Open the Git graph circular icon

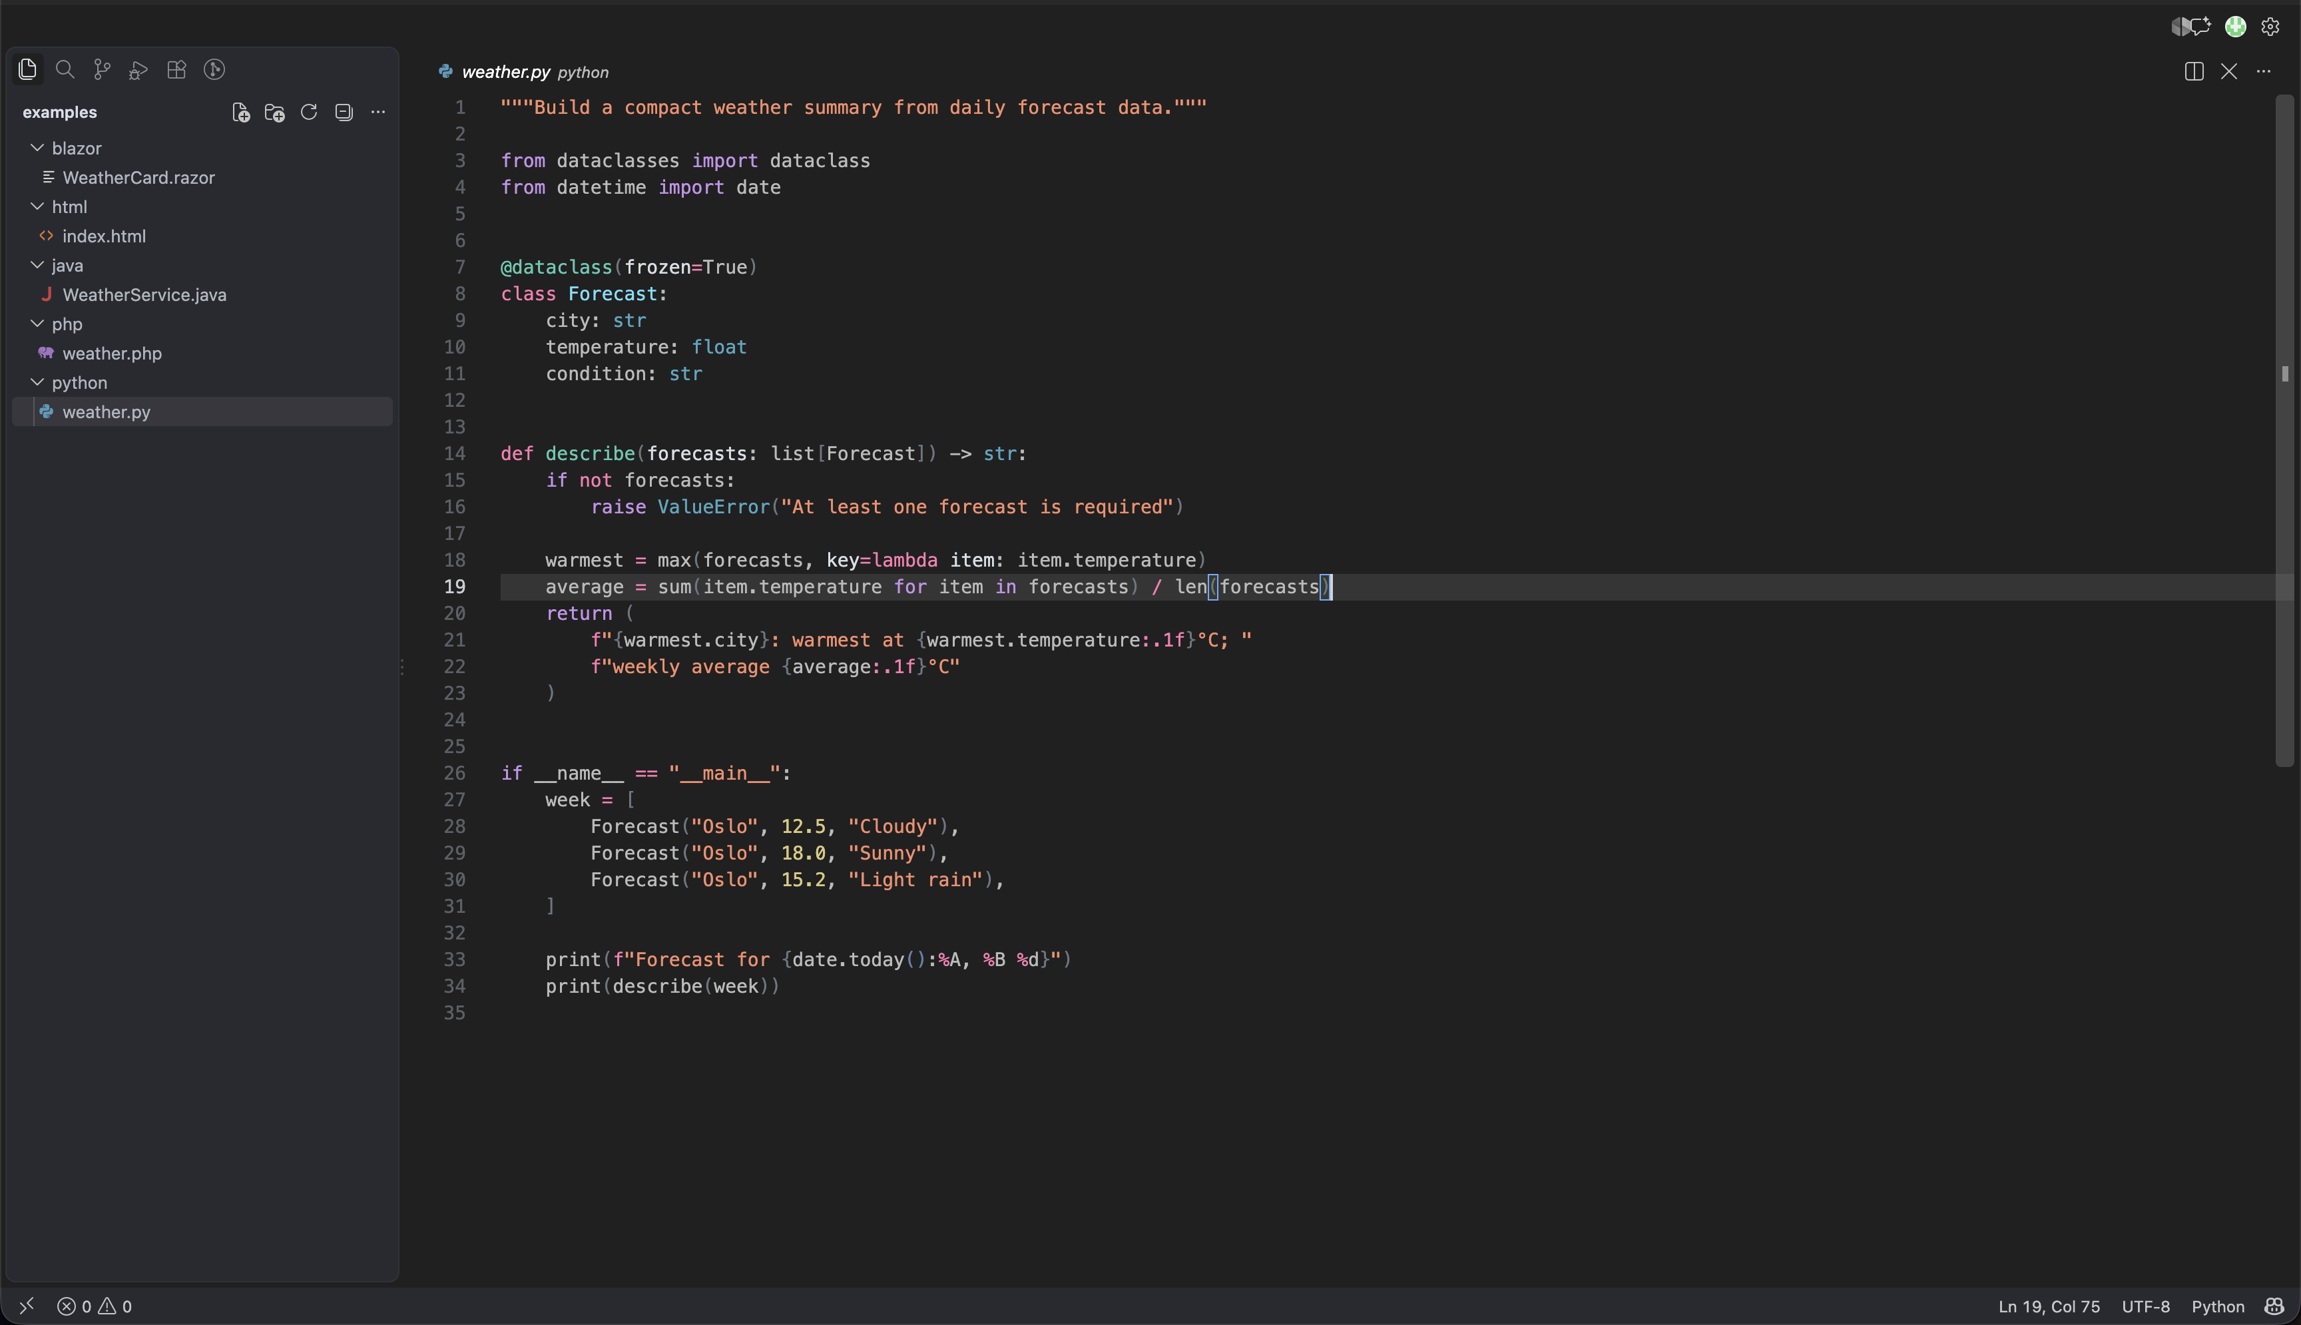point(214,69)
